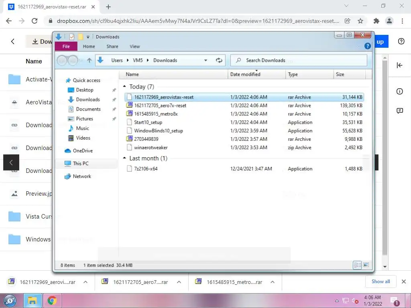Click Explorer up one level arrow
Screen dimensions: 411x308
pyautogui.click(x=90, y=61)
